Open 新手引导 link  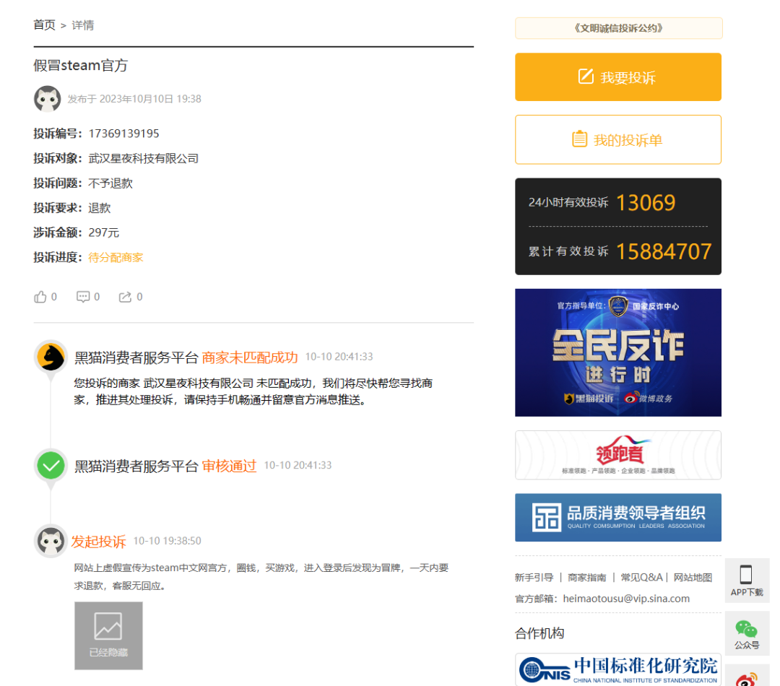pyautogui.click(x=534, y=578)
